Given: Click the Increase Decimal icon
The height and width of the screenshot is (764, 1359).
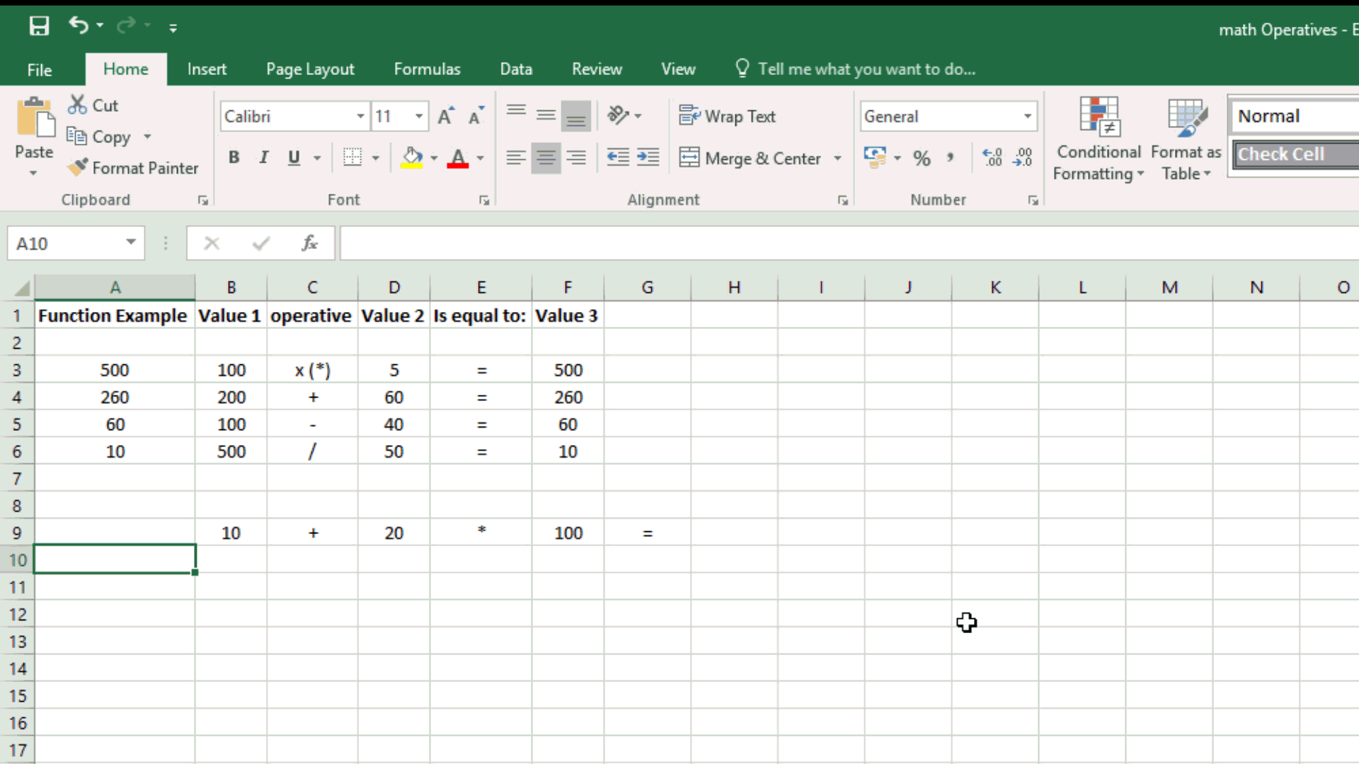Looking at the screenshot, I should pyautogui.click(x=992, y=157).
